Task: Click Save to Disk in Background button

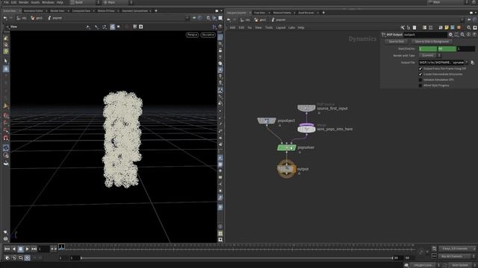Action: 432,42
